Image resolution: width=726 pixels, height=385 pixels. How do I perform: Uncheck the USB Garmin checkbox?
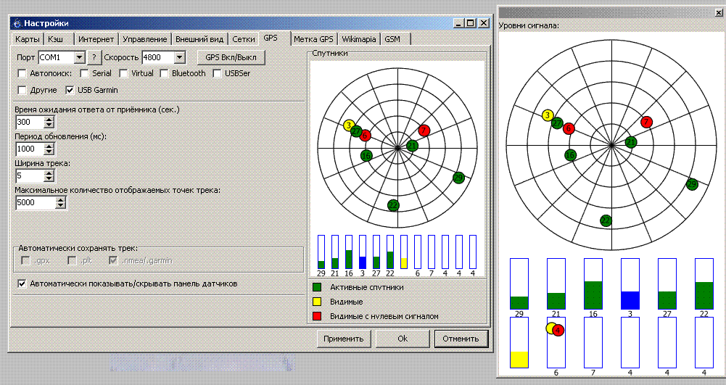[x=70, y=90]
